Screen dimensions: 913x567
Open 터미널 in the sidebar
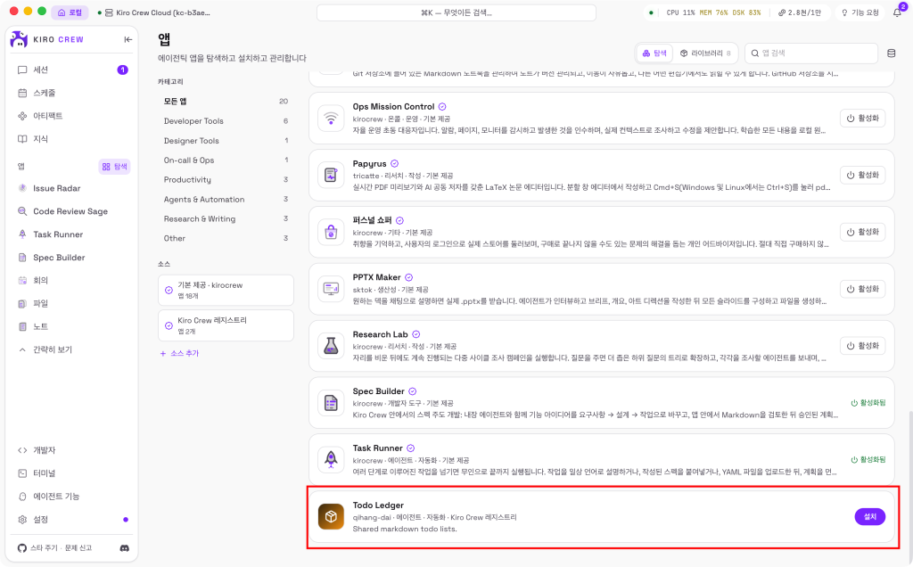pyautogui.click(x=71, y=473)
